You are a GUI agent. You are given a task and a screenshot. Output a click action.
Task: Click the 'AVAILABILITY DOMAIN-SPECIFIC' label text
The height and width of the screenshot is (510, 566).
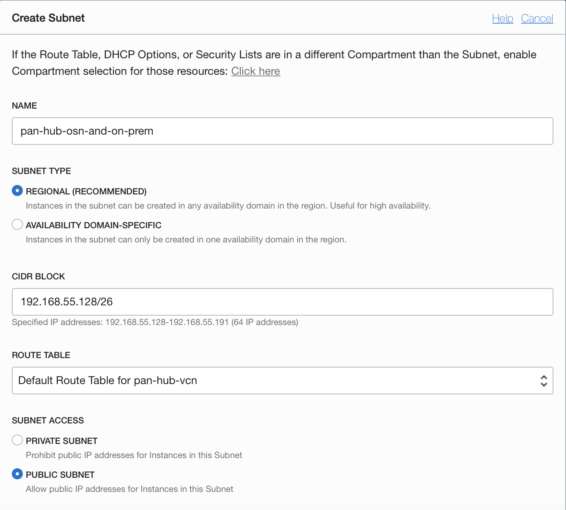(94, 225)
